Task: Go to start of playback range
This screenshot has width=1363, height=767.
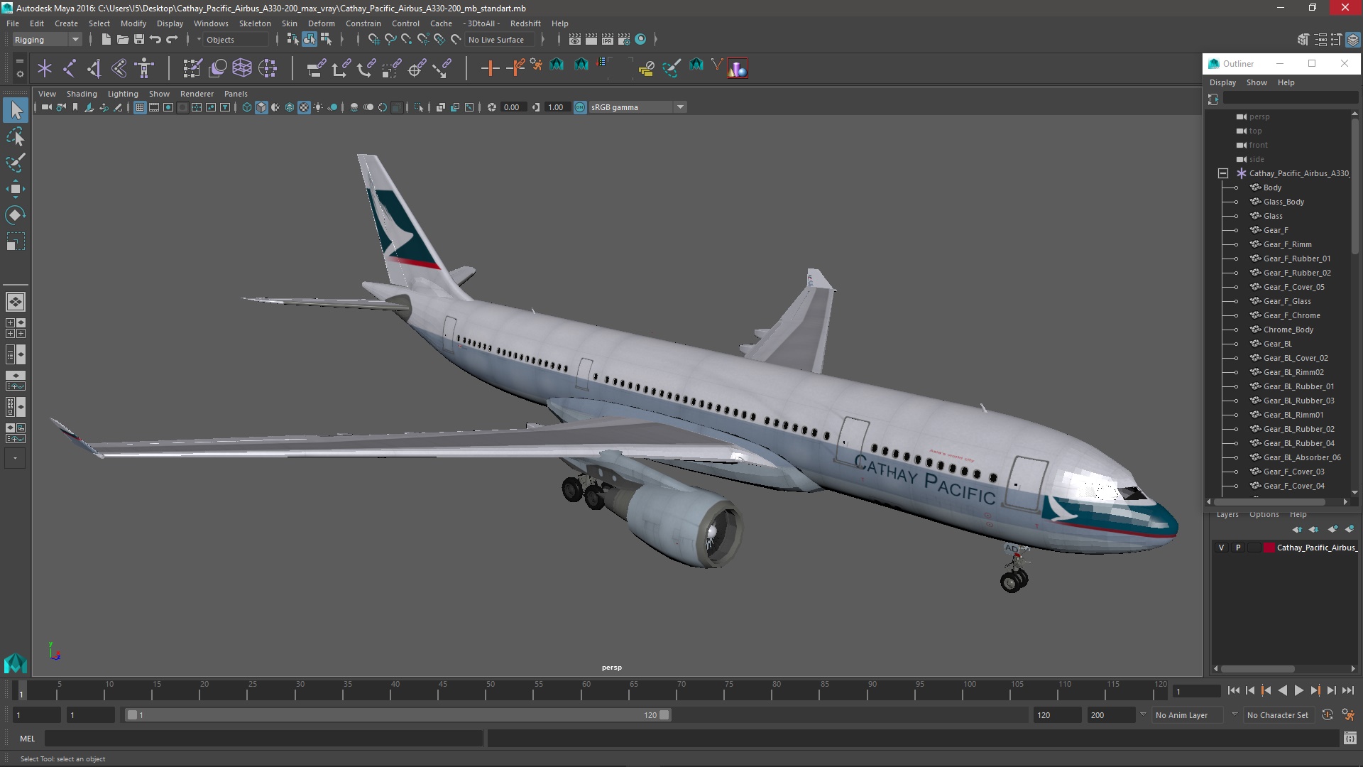Action: click(x=1233, y=690)
